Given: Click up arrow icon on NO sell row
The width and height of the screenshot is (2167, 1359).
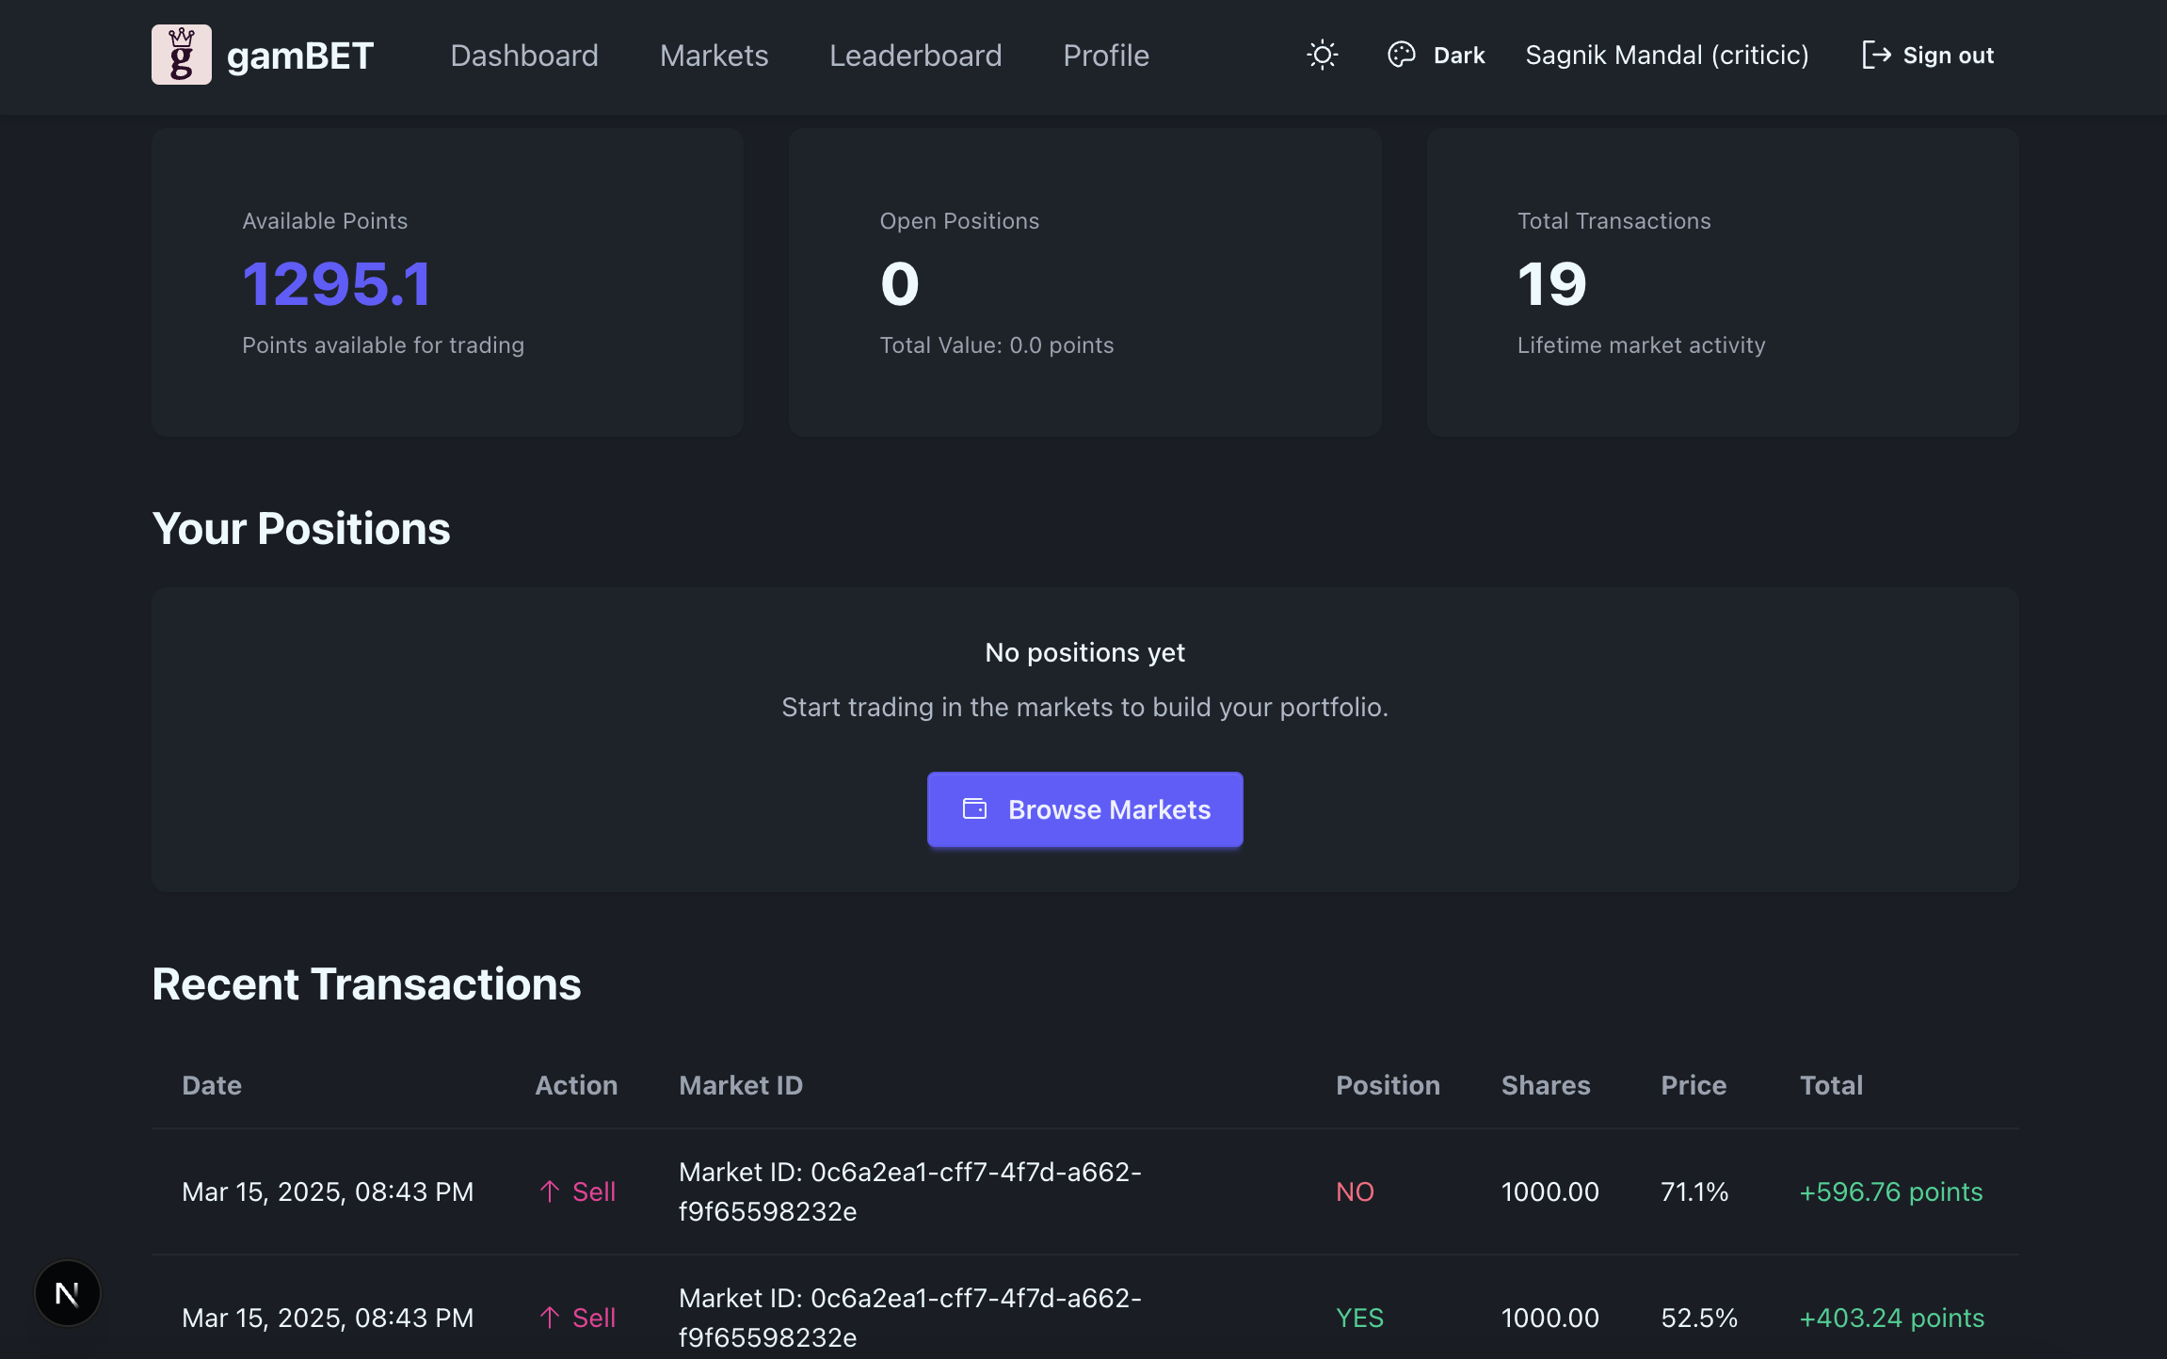Looking at the screenshot, I should (x=550, y=1191).
